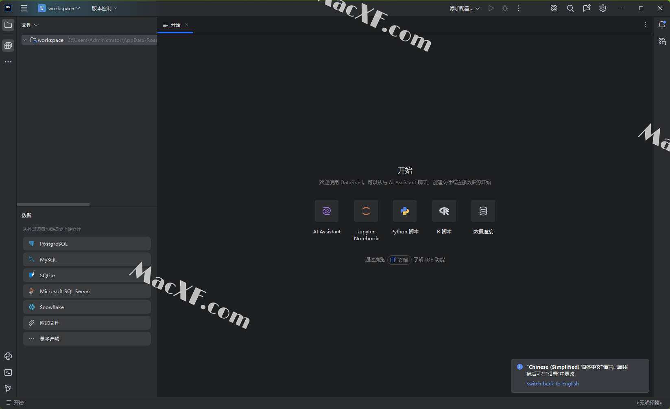The width and height of the screenshot is (670, 409).
Task: Open the Notifications bell
Action: (x=662, y=25)
